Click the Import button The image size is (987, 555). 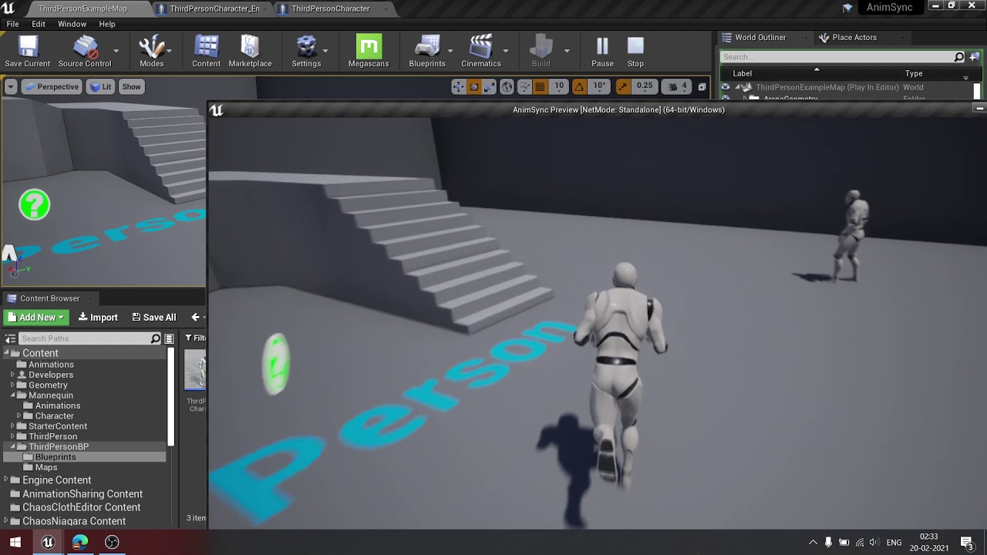pyautogui.click(x=98, y=317)
